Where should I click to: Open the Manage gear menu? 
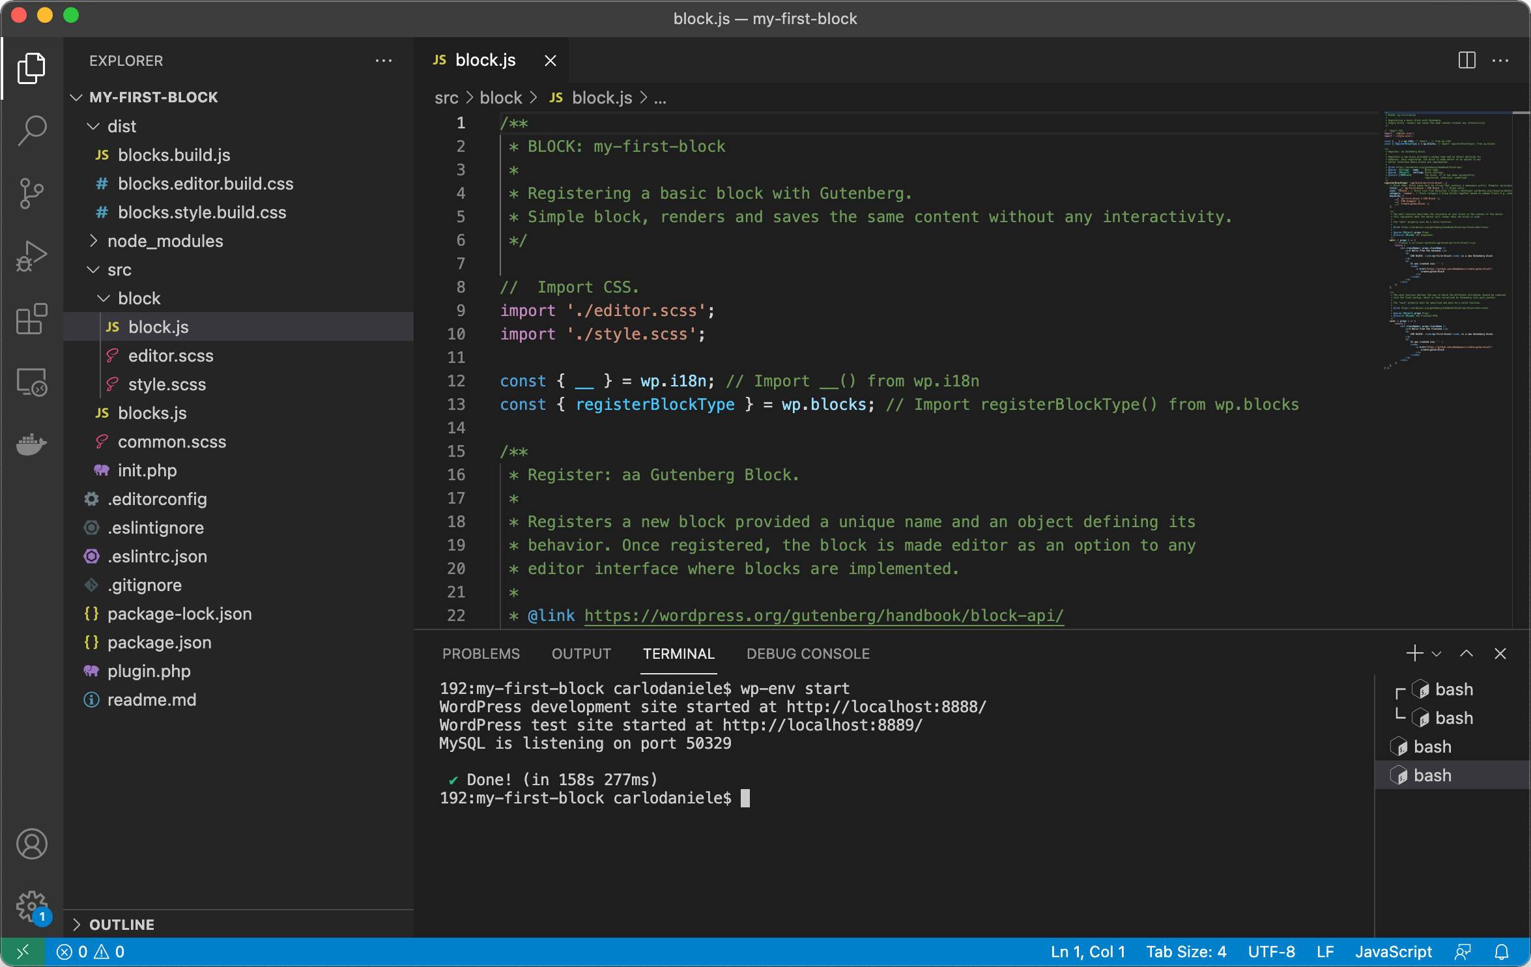[x=31, y=904]
